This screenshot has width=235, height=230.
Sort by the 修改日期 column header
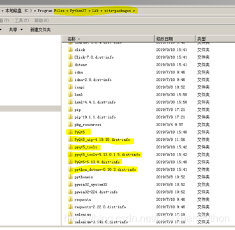click(x=174, y=39)
